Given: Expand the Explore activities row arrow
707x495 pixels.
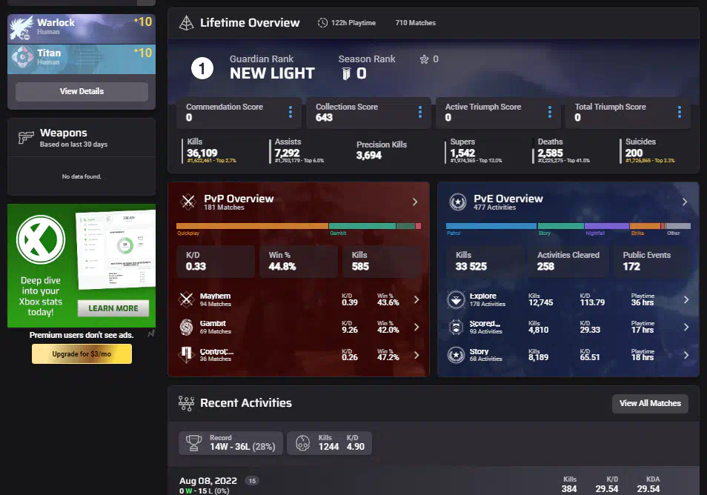Looking at the screenshot, I should (686, 299).
